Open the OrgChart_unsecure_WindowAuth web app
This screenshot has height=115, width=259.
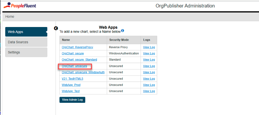click(x=83, y=72)
